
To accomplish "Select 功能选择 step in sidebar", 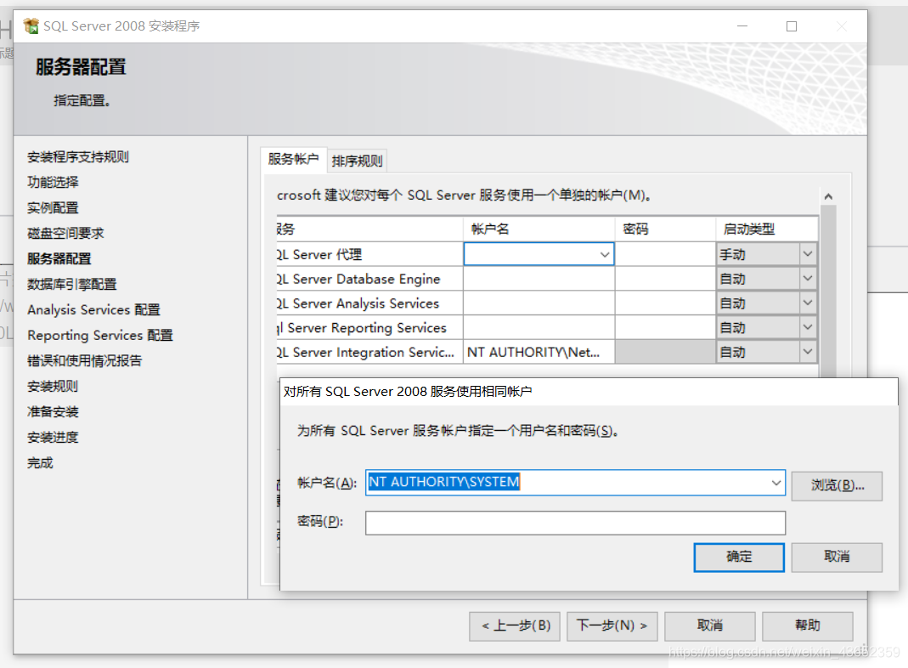I will coord(53,183).
